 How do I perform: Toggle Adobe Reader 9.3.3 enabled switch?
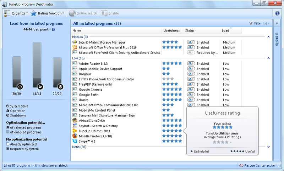coord(191,63)
